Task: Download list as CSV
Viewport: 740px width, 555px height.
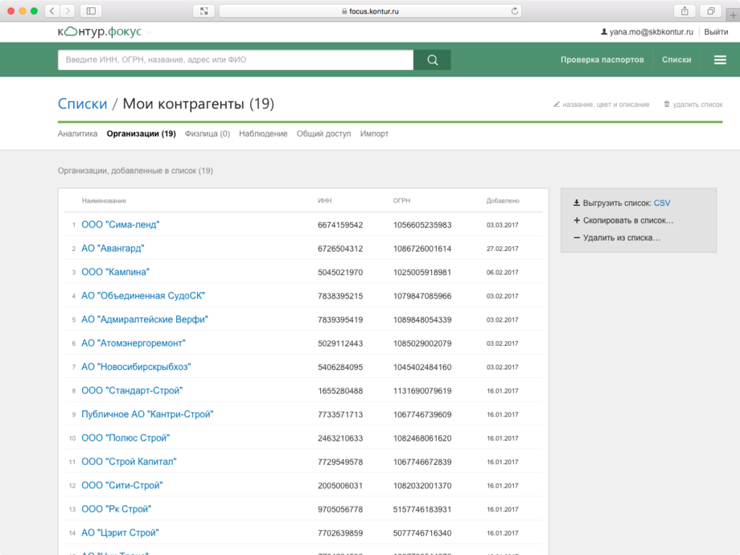Action: click(661, 203)
